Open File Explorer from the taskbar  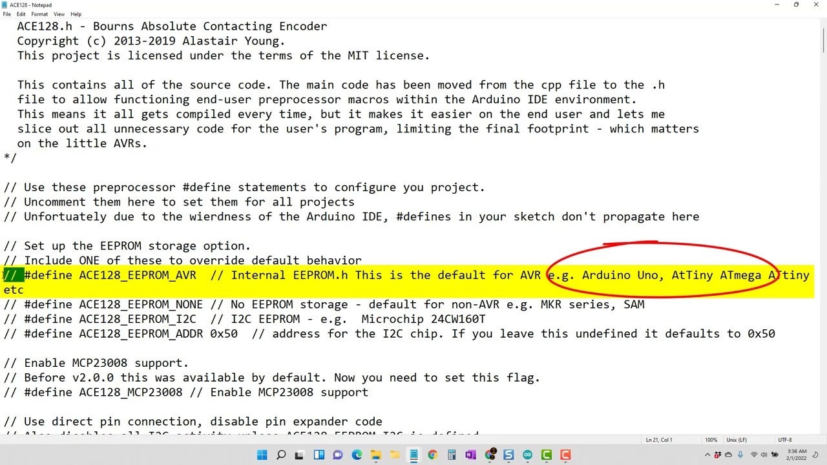click(x=375, y=455)
